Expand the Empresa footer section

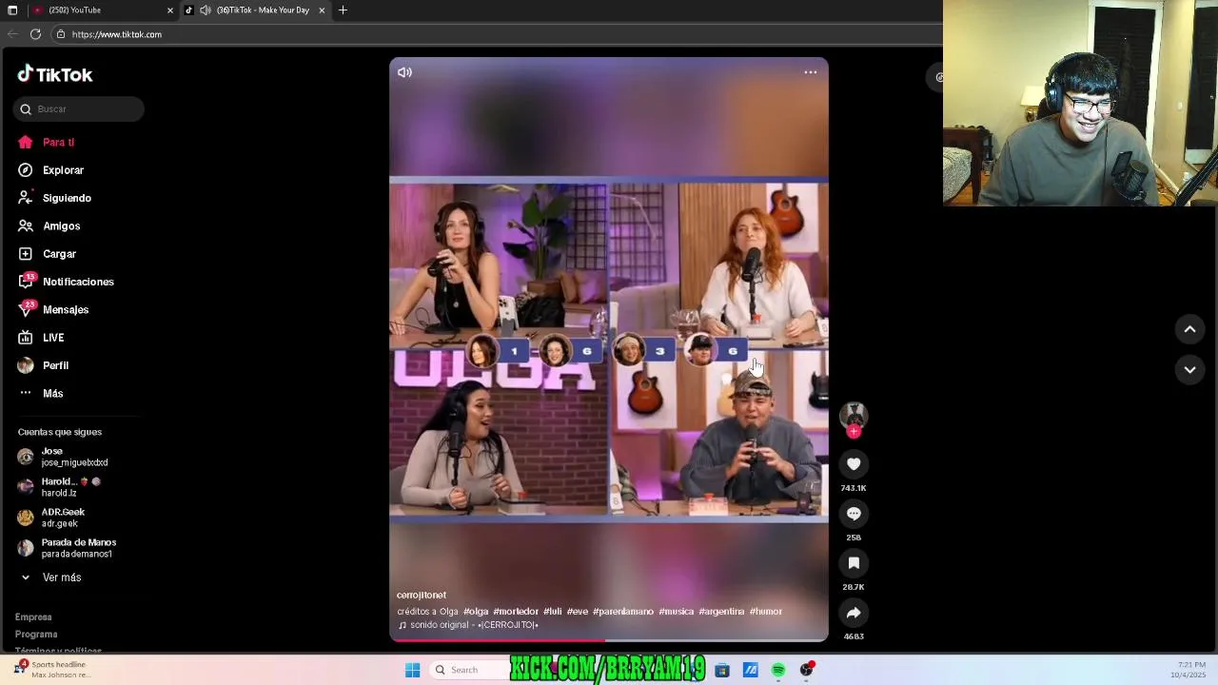33,617
